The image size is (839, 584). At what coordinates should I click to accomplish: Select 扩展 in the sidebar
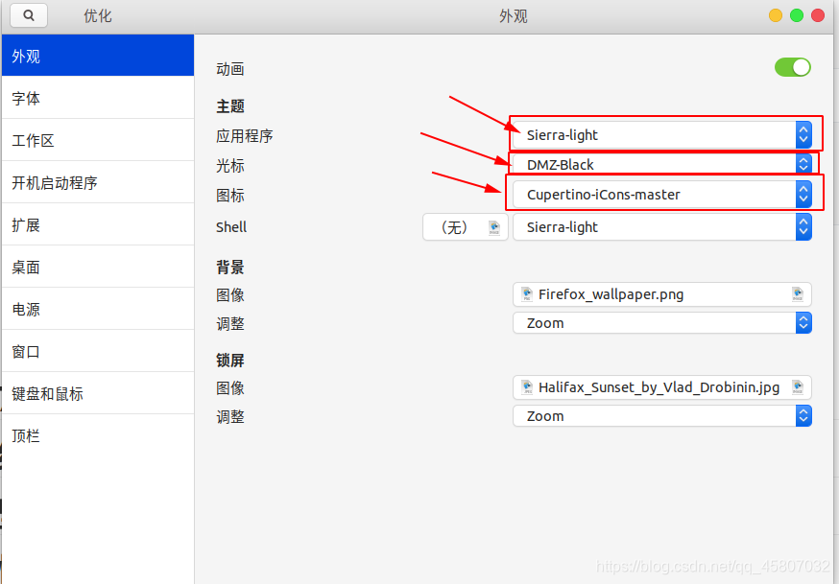[x=98, y=225]
